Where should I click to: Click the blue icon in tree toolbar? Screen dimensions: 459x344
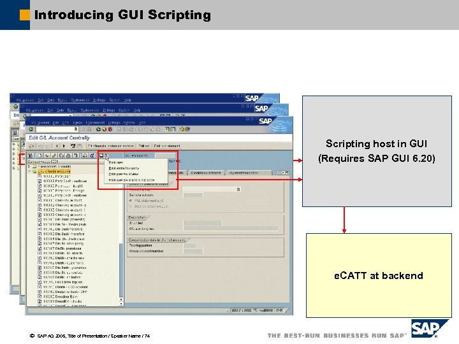pyautogui.click(x=92, y=155)
